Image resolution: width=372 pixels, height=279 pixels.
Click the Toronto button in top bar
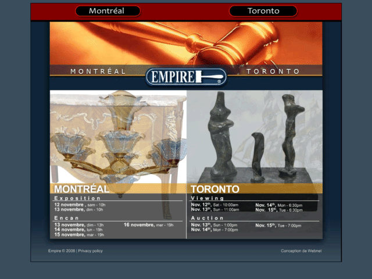(263, 11)
